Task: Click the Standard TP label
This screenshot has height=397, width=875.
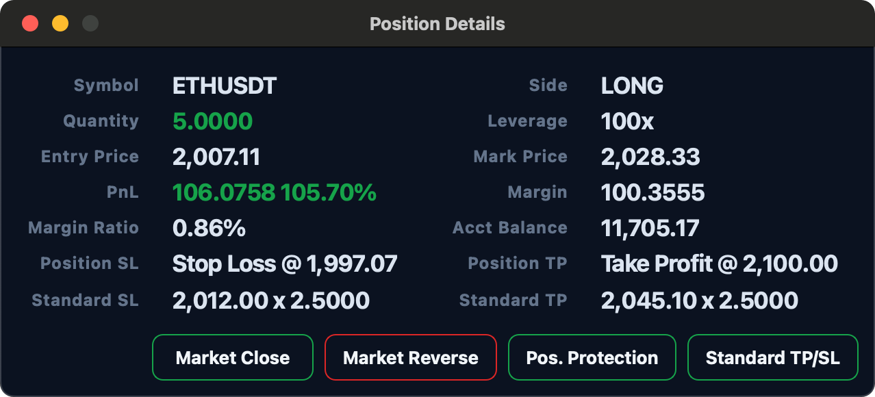Action: click(x=513, y=300)
